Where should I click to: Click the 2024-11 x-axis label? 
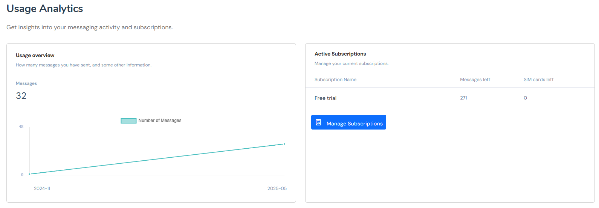click(42, 188)
